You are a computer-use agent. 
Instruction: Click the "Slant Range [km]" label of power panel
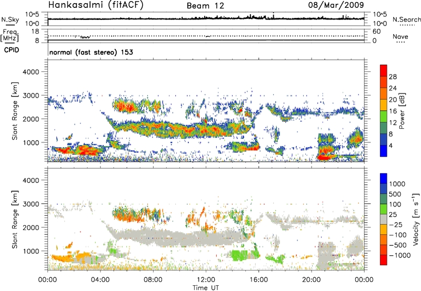coord(15,111)
